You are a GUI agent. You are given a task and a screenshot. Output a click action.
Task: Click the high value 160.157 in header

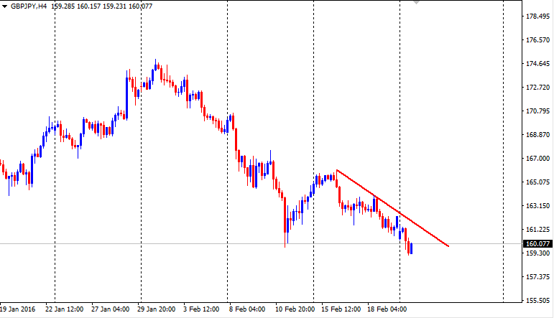[88, 6]
